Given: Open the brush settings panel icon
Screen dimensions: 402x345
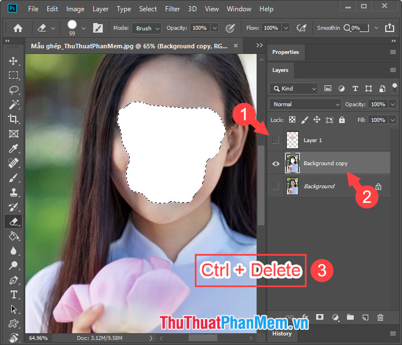Looking at the screenshot, I should [98, 28].
